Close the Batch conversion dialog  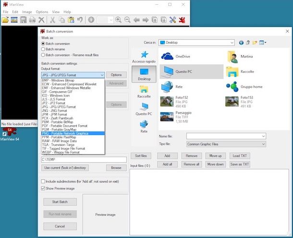pyautogui.click(x=287, y=31)
